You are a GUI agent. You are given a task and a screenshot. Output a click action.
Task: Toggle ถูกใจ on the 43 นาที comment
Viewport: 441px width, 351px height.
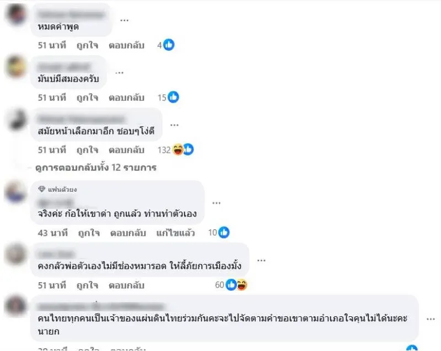pyautogui.click(x=89, y=233)
